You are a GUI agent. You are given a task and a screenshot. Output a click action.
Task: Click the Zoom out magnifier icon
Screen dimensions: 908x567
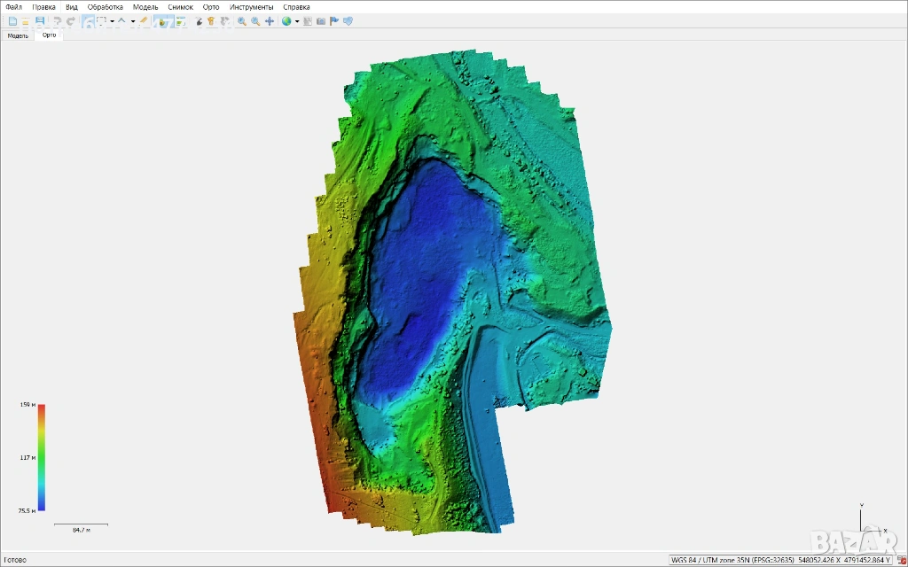pyautogui.click(x=255, y=21)
